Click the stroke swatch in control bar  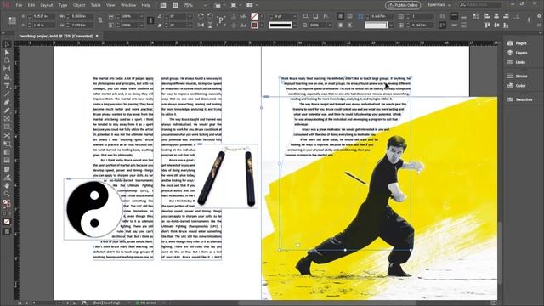[254, 25]
